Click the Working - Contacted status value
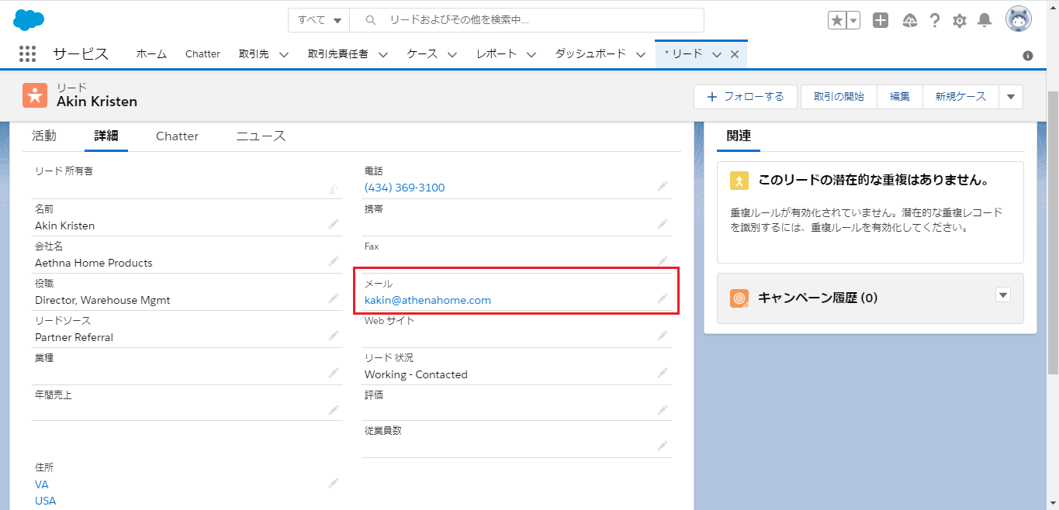The image size is (1059, 510). point(416,374)
